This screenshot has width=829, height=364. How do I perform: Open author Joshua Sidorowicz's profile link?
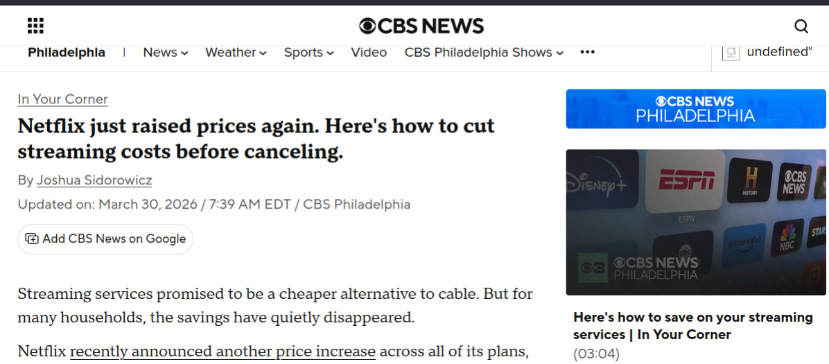[x=94, y=180]
